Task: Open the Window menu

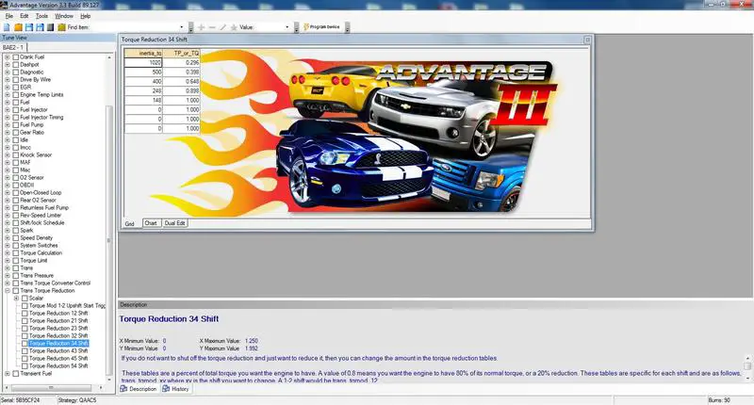Action: pos(64,16)
